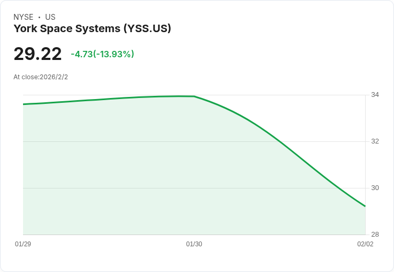Viewport: 394px width, 272px height.
Task: Click the 30 price axis label
Action: (375, 188)
